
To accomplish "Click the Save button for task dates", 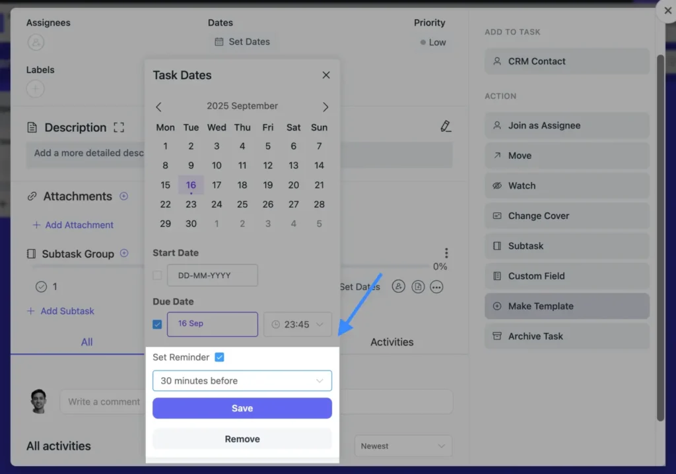I will (242, 409).
